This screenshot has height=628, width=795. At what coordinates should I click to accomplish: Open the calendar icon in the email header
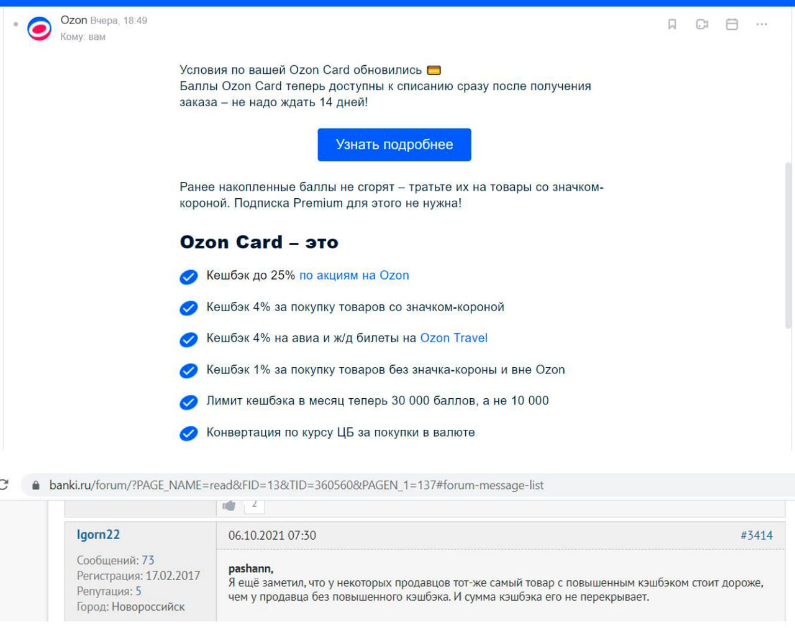click(732, 24)
